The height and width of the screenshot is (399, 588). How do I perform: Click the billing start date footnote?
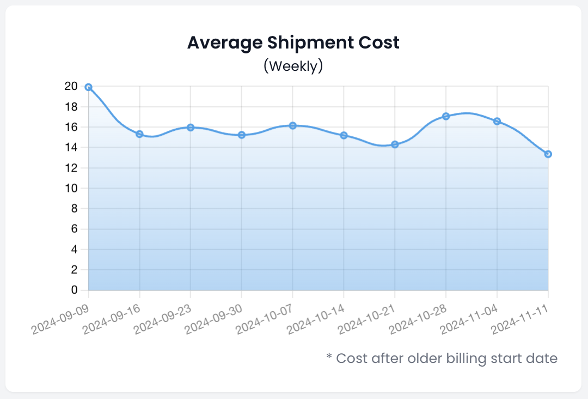(442, 358)
